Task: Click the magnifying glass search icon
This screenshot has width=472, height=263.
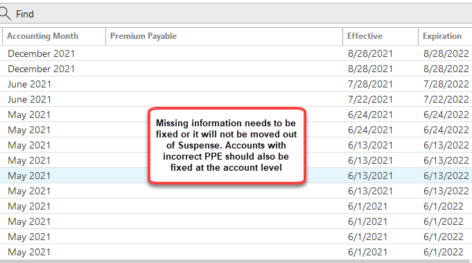Action: [x=5, y=14]
